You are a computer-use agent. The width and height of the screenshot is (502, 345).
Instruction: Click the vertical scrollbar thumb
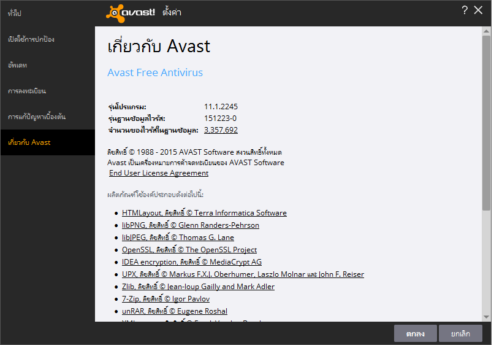tap(486, 123)
